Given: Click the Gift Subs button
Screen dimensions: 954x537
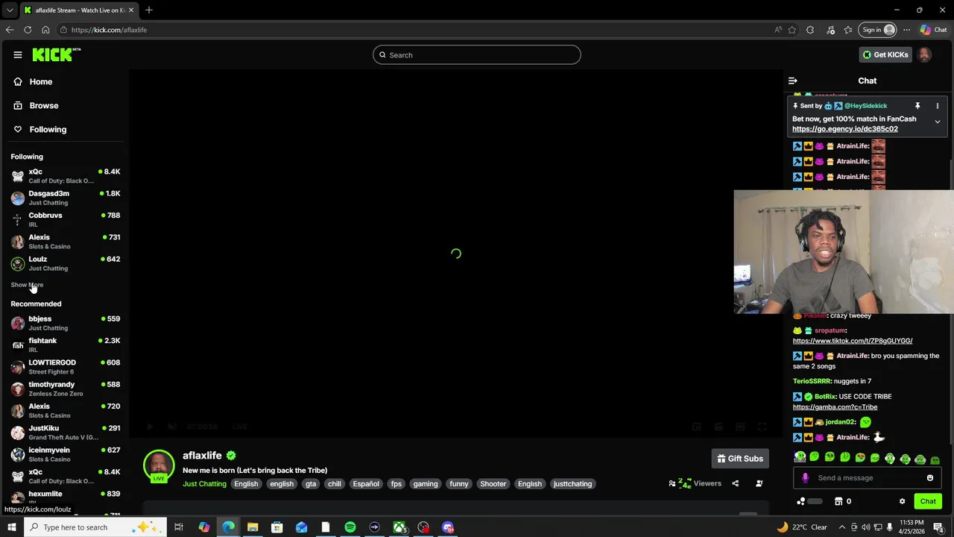Looking at the screenshot, I should 740,459.
